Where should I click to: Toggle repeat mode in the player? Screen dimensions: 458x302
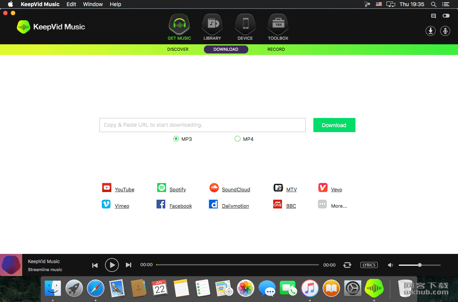click(347, 265)
